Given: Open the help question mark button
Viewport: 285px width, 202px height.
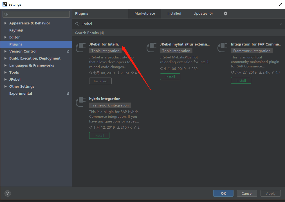Looking at the screenshot, I should pos(8,194).
